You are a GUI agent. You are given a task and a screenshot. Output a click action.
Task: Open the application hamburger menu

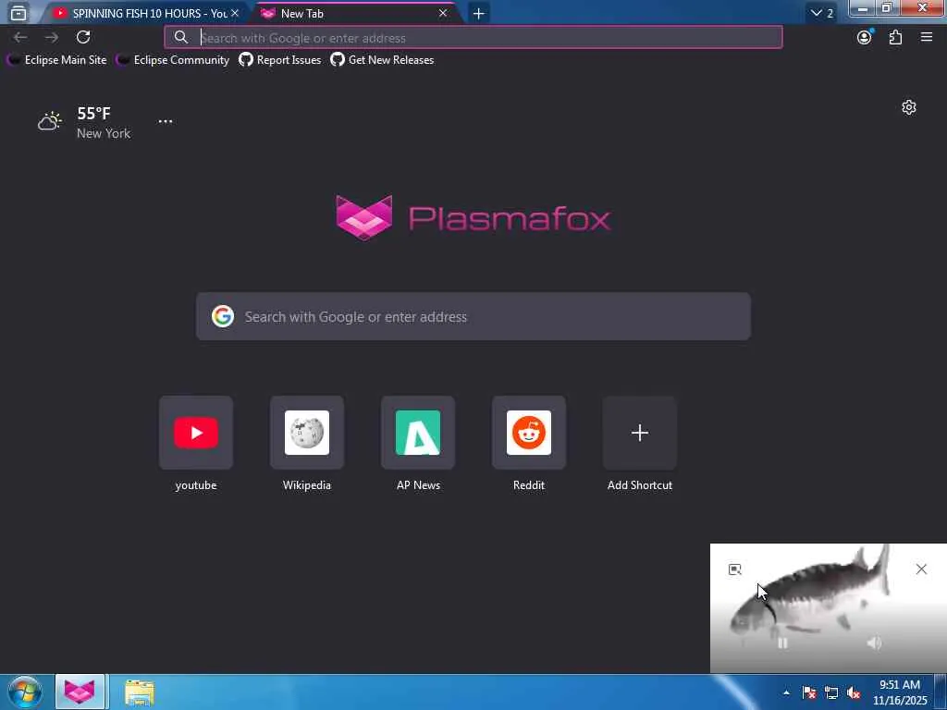(x=927, y=37)
